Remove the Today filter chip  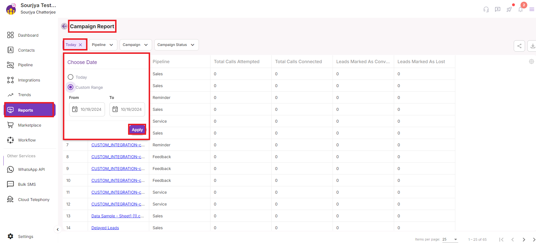[x=80, y=45]
